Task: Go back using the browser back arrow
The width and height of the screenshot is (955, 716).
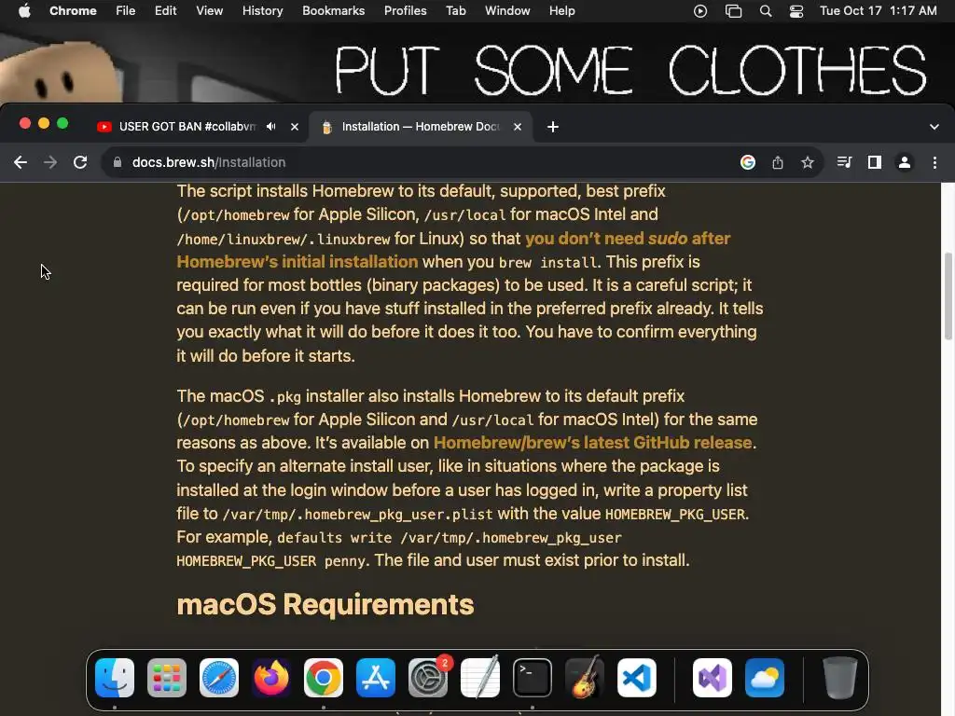Action: coord(21,162)
